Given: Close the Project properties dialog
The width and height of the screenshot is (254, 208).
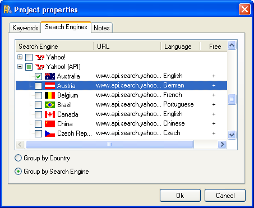Looking at the screenshot, I should coord(244,9).
